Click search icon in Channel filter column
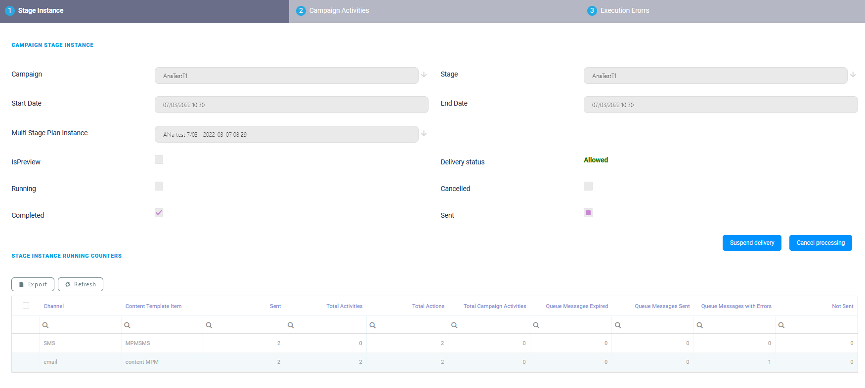865x388 pixels. pyautogui.click(x=45, y=325)
